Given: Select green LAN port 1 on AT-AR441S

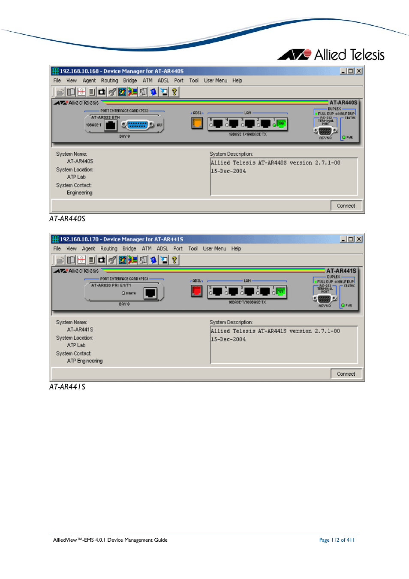Looking at the screenshot, I should tap(280, 292).
